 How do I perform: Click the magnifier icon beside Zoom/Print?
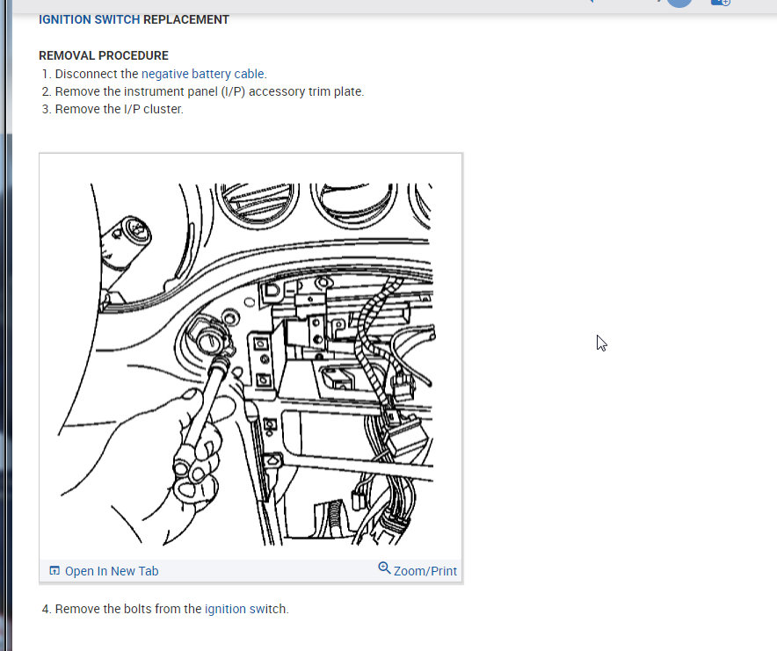click(x=384, y=568)
